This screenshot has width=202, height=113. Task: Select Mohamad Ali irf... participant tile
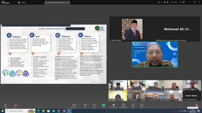(x=177, y=29)
